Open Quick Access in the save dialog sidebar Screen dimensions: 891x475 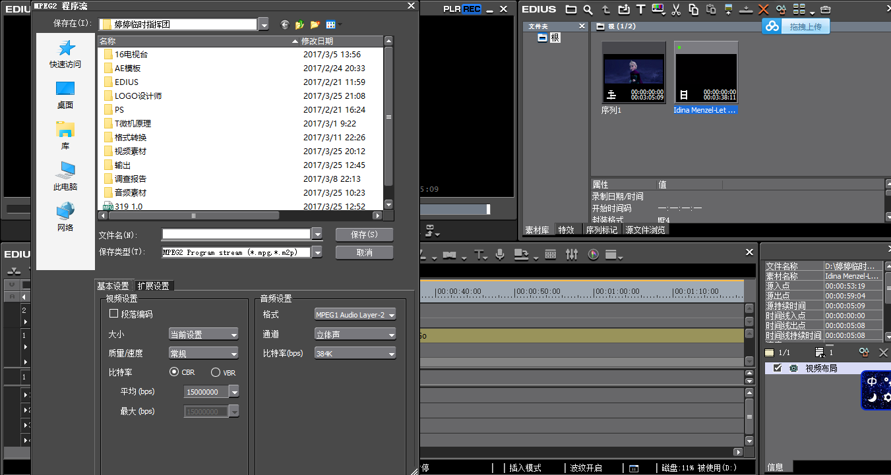65,53
